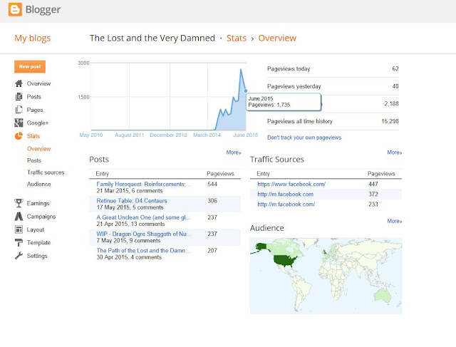Click Stats in the breadcrumb header
The height and width of the screenshot is (347, 456).
pos(237,38)
